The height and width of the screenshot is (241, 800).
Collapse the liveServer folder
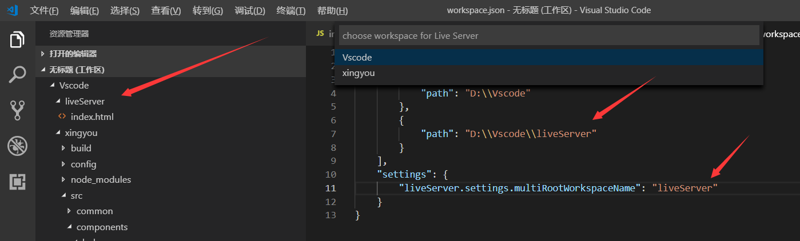click(170, 101)
